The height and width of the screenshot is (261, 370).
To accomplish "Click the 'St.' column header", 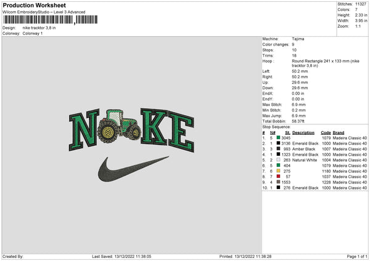I will coord(287,132).
